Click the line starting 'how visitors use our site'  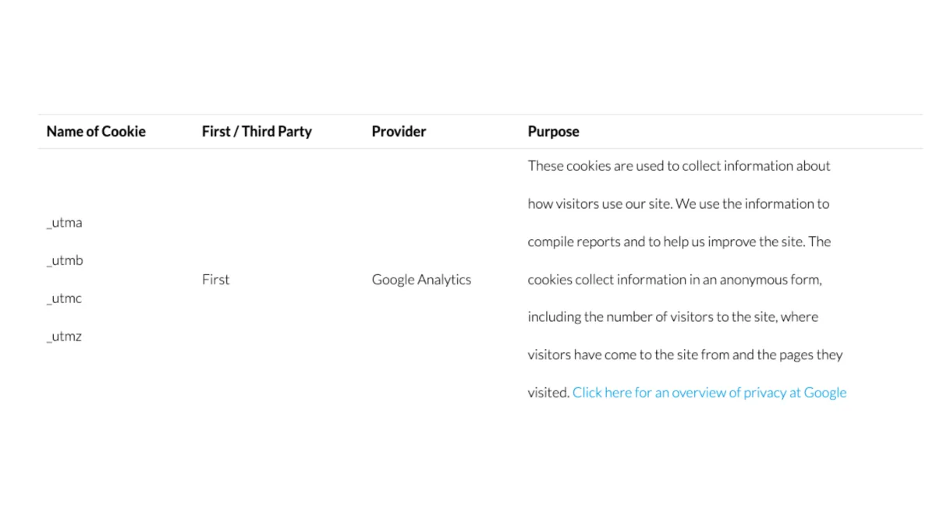click(679, 204)
